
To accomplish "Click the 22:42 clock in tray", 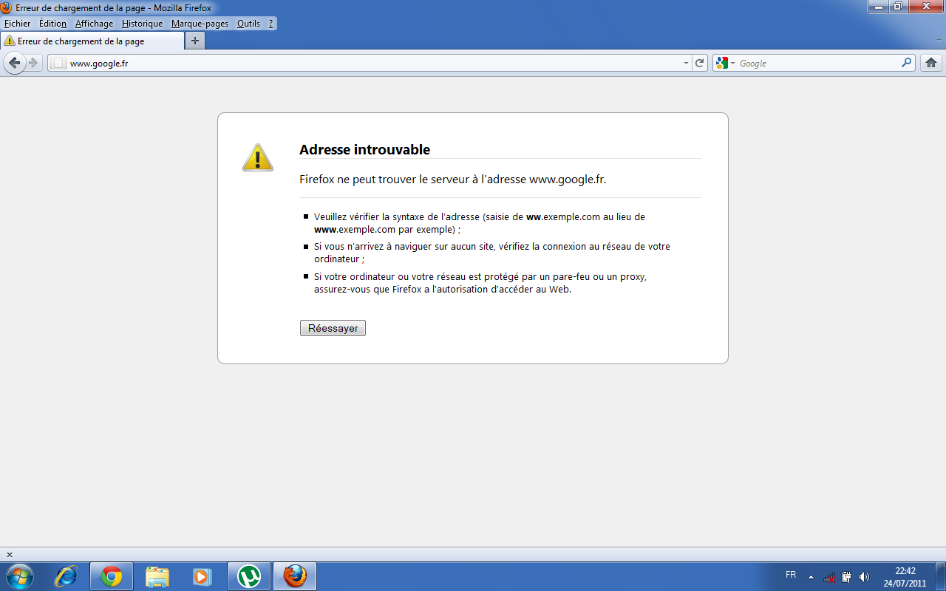I will [x=905, y=571].
